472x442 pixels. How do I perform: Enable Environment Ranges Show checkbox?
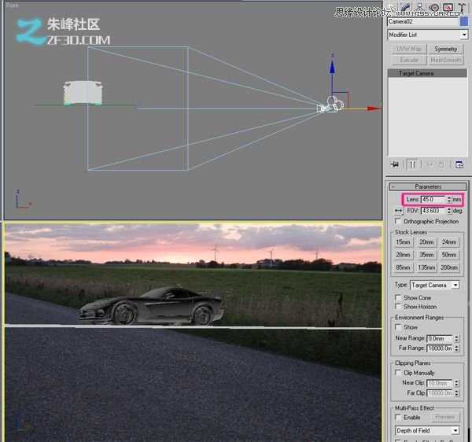[x=398, y=326]
